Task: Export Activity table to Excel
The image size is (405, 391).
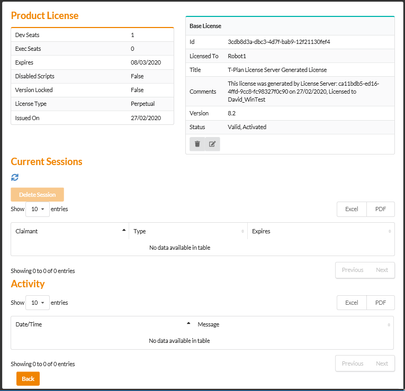Action: click(x=352, y=303)
